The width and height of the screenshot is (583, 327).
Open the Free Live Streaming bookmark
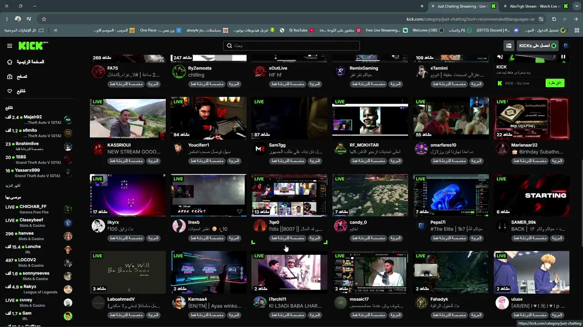point(386,30)
